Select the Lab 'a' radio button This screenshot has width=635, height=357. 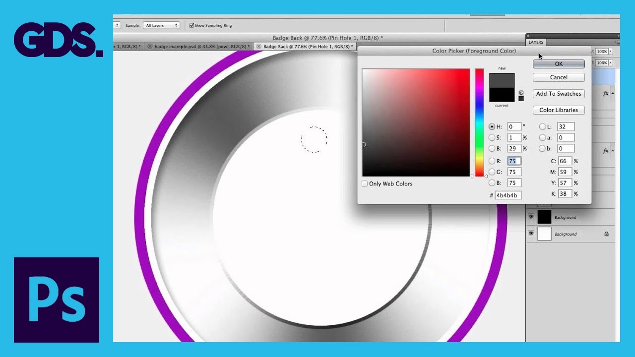[x=542, y=138]
